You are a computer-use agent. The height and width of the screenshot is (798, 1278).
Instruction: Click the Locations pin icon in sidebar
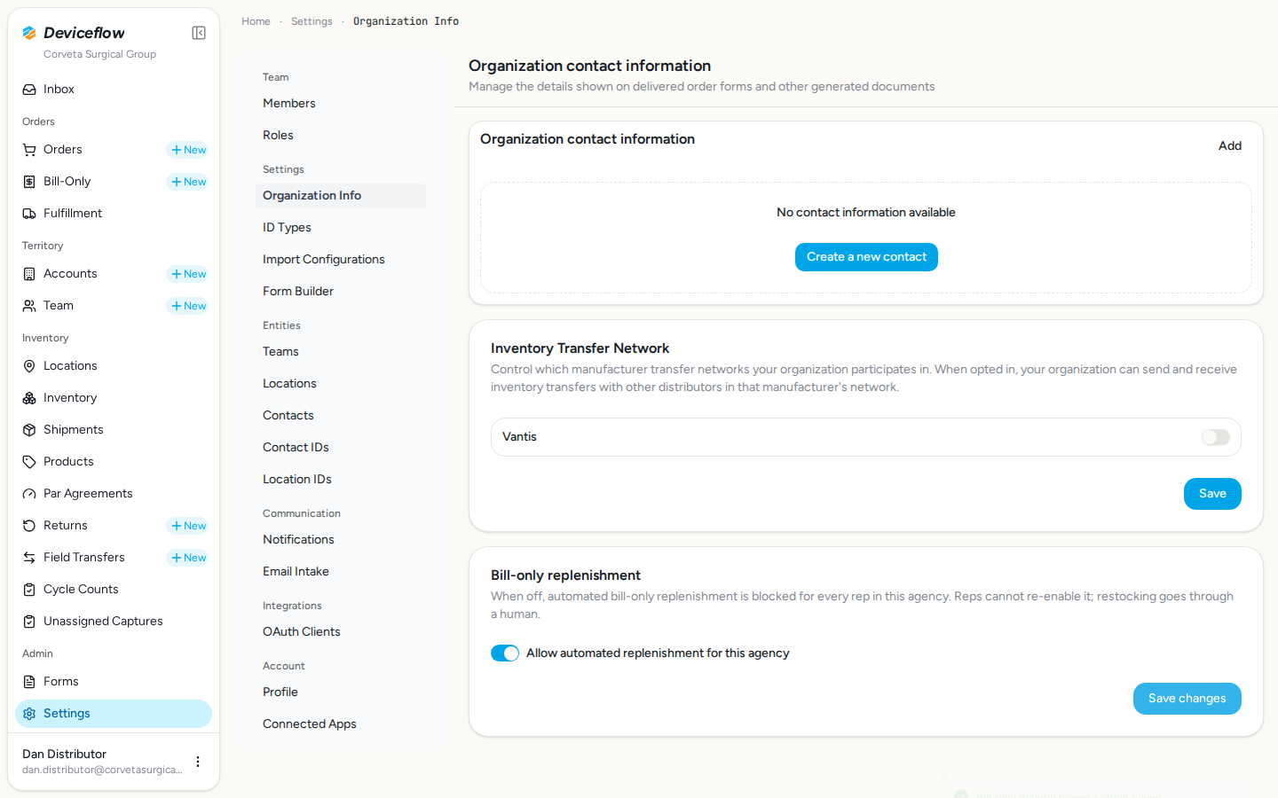[x=29, y=366]
